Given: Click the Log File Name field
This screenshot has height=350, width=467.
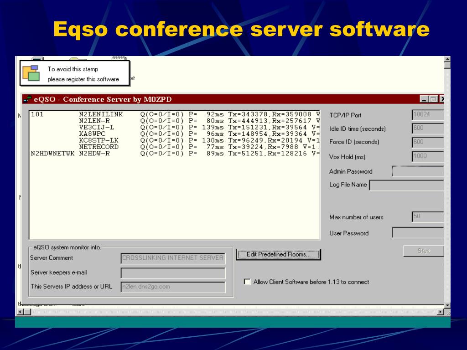Looking at the screenshot, I should pyautogui.click(x=406, y=185).
